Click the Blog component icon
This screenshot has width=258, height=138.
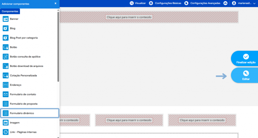tap(5, 28)
